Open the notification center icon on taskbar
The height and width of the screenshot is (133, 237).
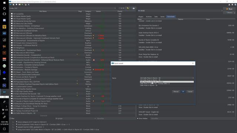click(4, 129)
